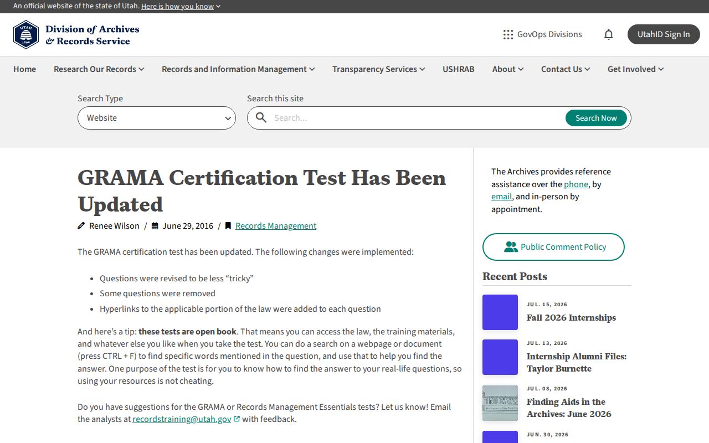The height and width of the screenshot is (443, 709).
Task: Click the JUL. 13, 2026 date label
Action: tap(547, 343)
